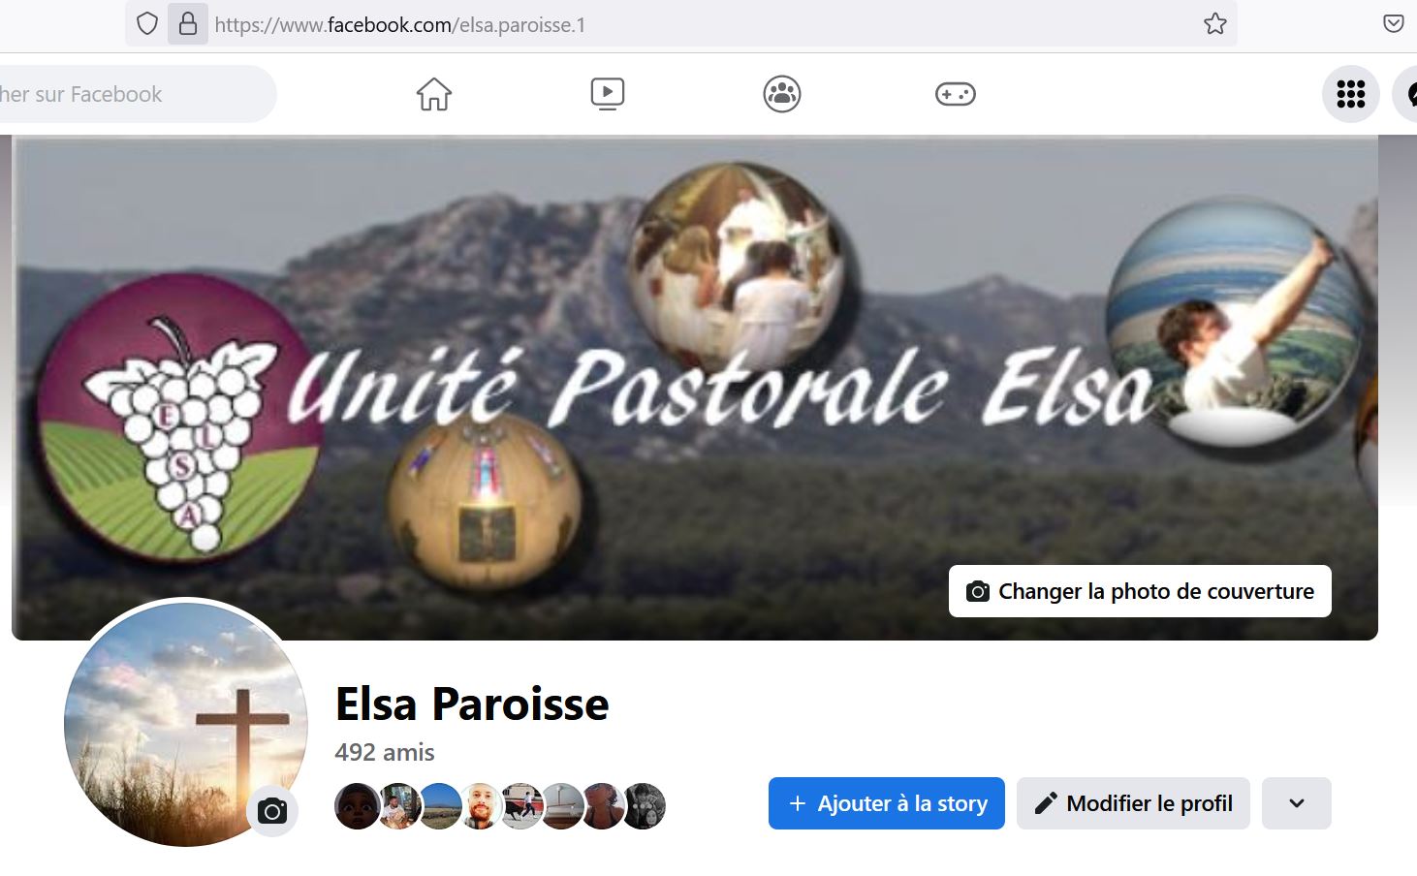The image size is (1417, 876).
Task: Click Changer la photo de couverture
Action: coord(1140,591)
